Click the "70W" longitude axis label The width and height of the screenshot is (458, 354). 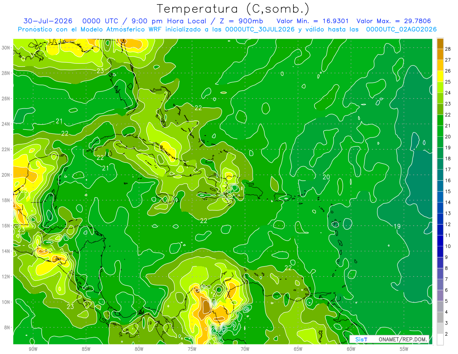pos(245,349)
